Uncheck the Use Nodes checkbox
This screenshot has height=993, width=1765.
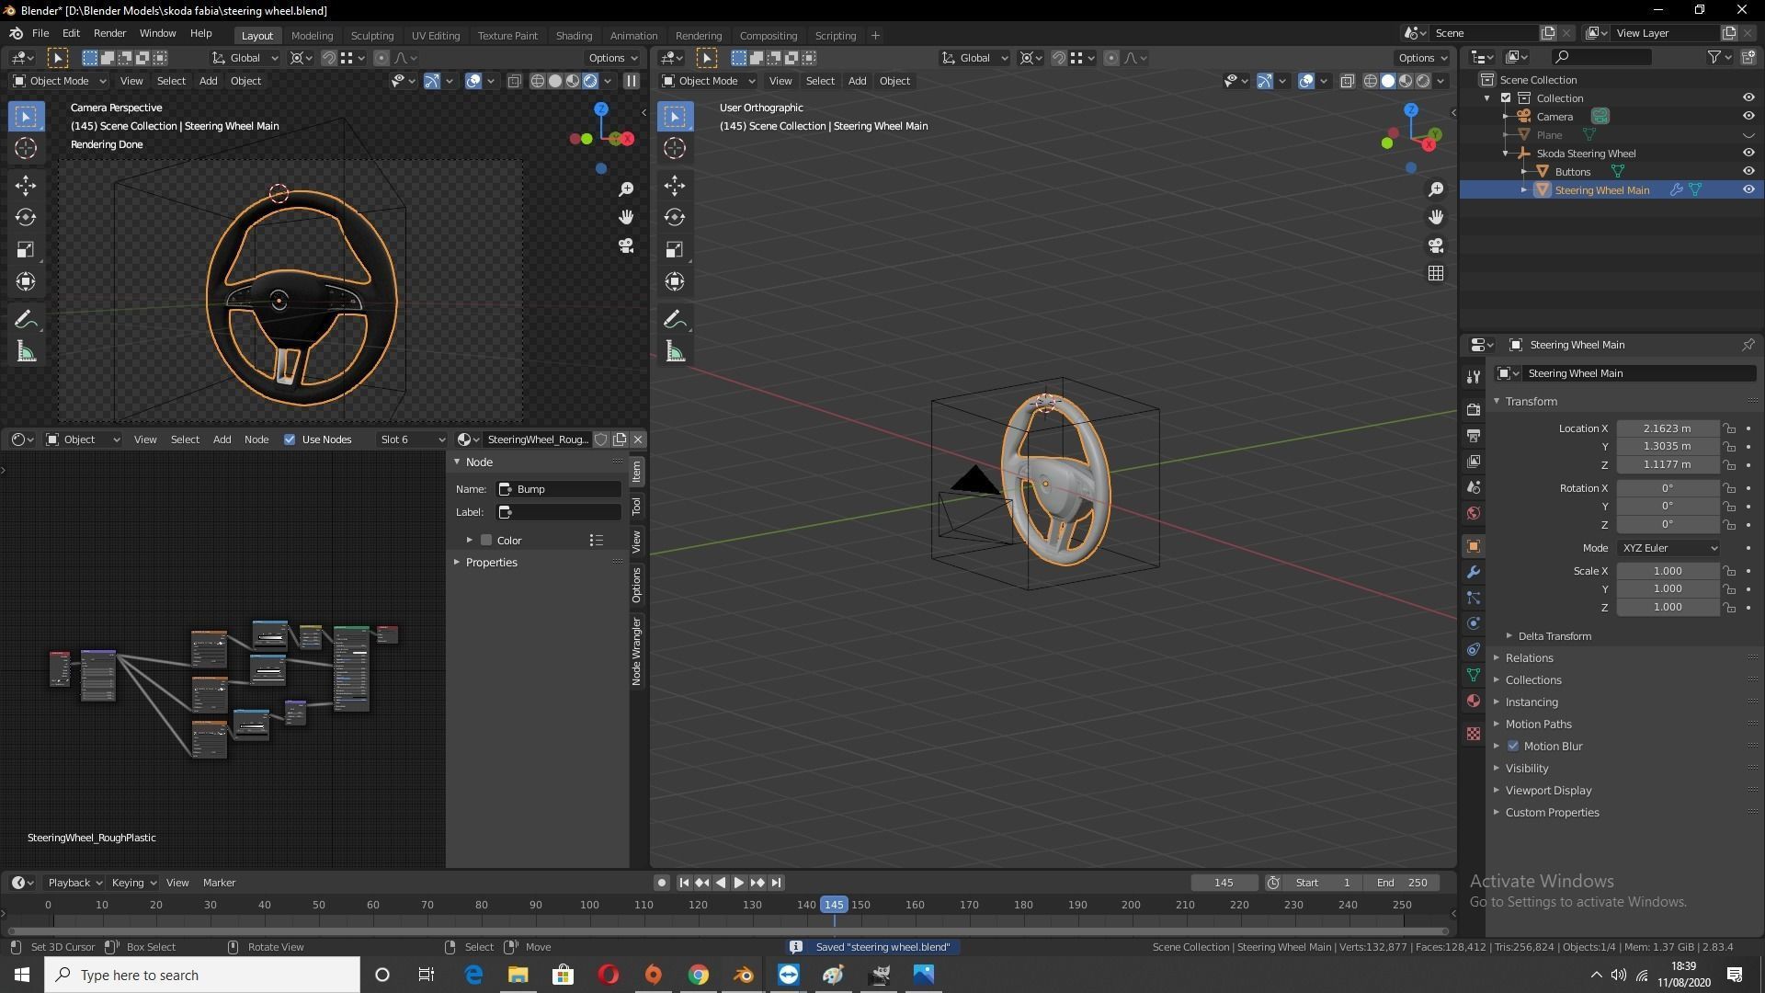click(x=290, y=439)
